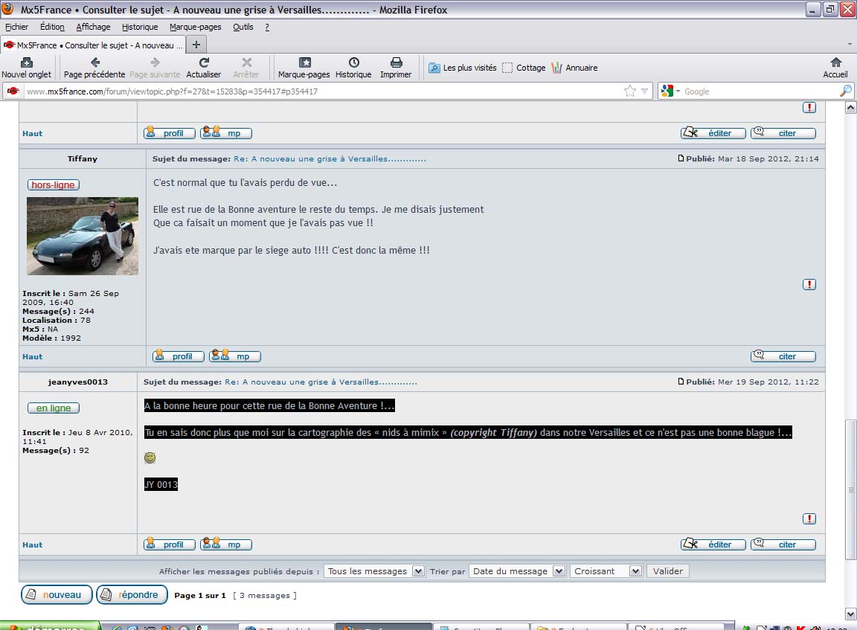The height and width of the screenshot is (630, 857).
Task: Report Tiffany's post with red exclamation icon
Action: 809,285
